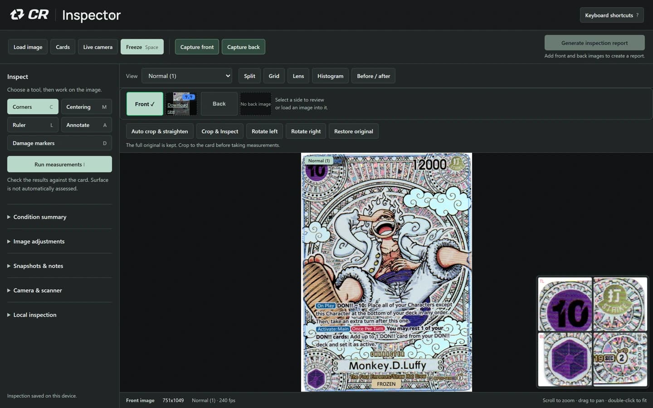This screenshot has width=653, height=408.
Task: Click the Monkey.D.Luffy card image
Action: click(x=386, y=272)
